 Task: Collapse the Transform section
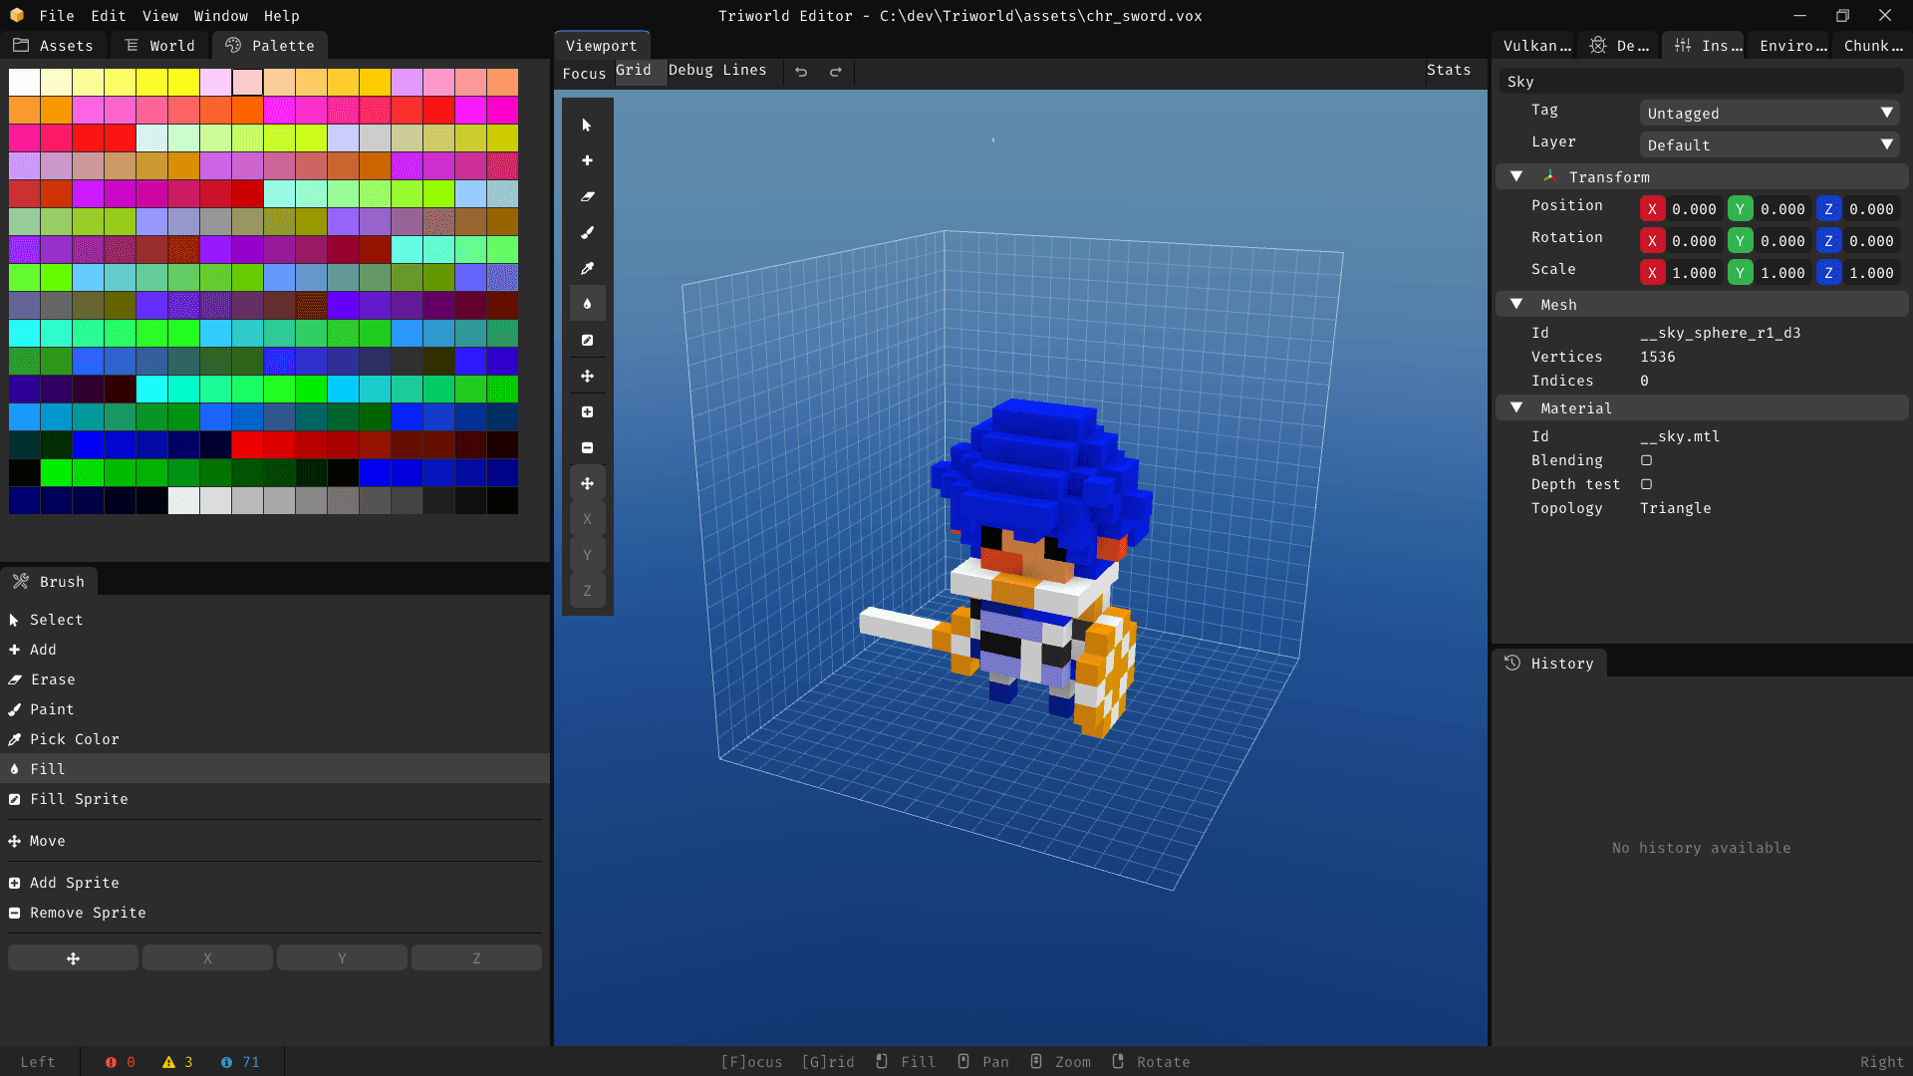coord(1516,176)
